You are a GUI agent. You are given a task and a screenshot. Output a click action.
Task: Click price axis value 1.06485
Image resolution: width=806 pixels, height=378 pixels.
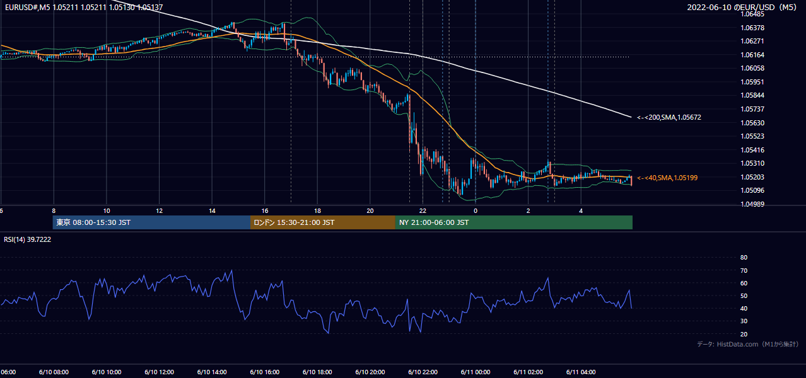(752, 14)
